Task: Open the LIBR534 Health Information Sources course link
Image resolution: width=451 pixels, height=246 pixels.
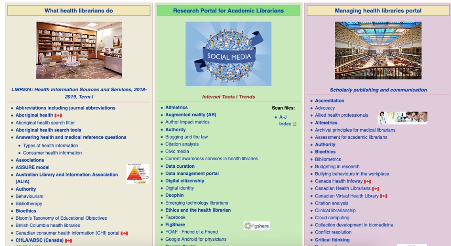Action: tap(79, 93)
